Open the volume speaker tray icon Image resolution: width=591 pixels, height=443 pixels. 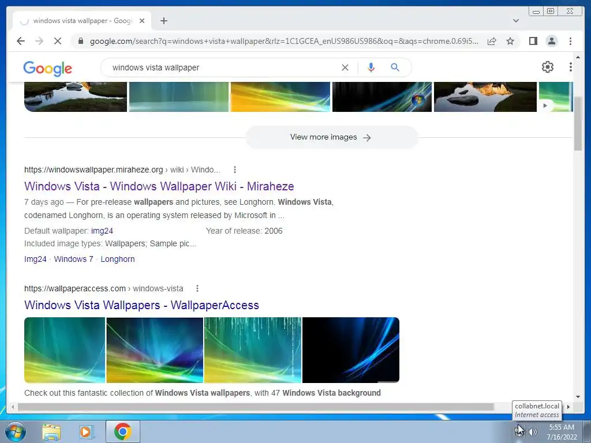pos(532,431)
